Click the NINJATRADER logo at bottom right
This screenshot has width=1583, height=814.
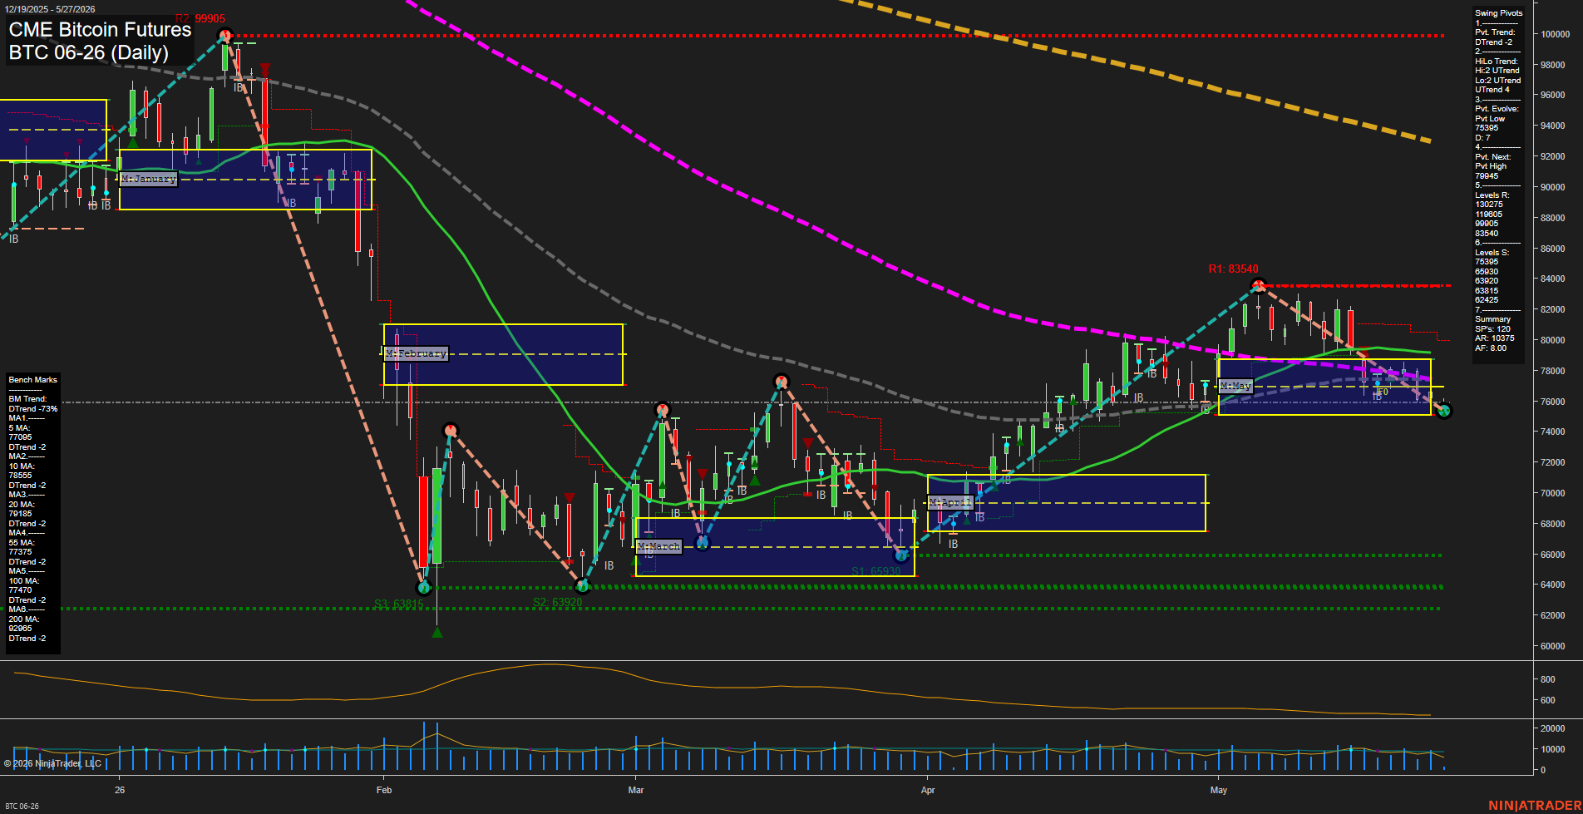point(1535,806)
